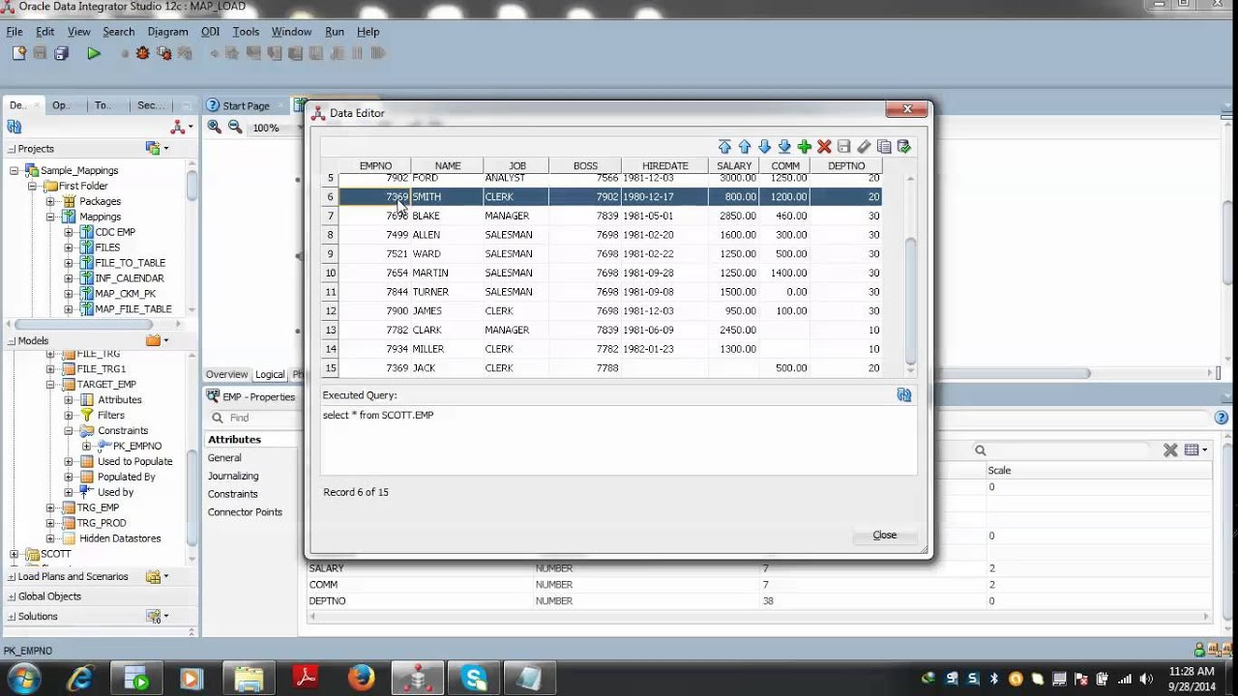Zoom out on the mapping diagram

tap(235, 127)
